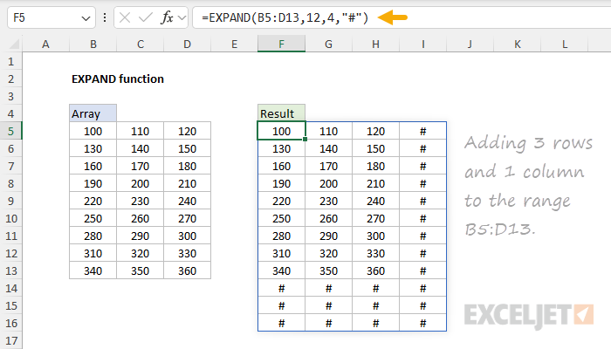Screen dimensions: 611x349
Task: Open the Name Box dropdown arrow
Action: coord(85,17)
